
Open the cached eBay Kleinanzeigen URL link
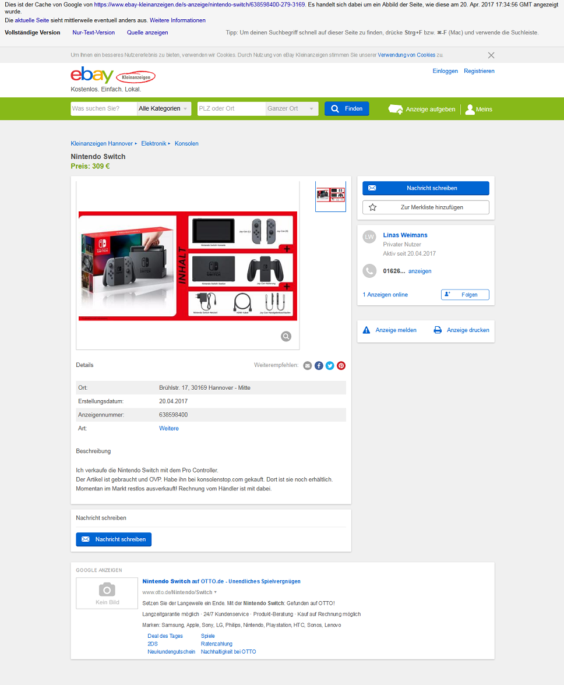(x=200, y=5)
